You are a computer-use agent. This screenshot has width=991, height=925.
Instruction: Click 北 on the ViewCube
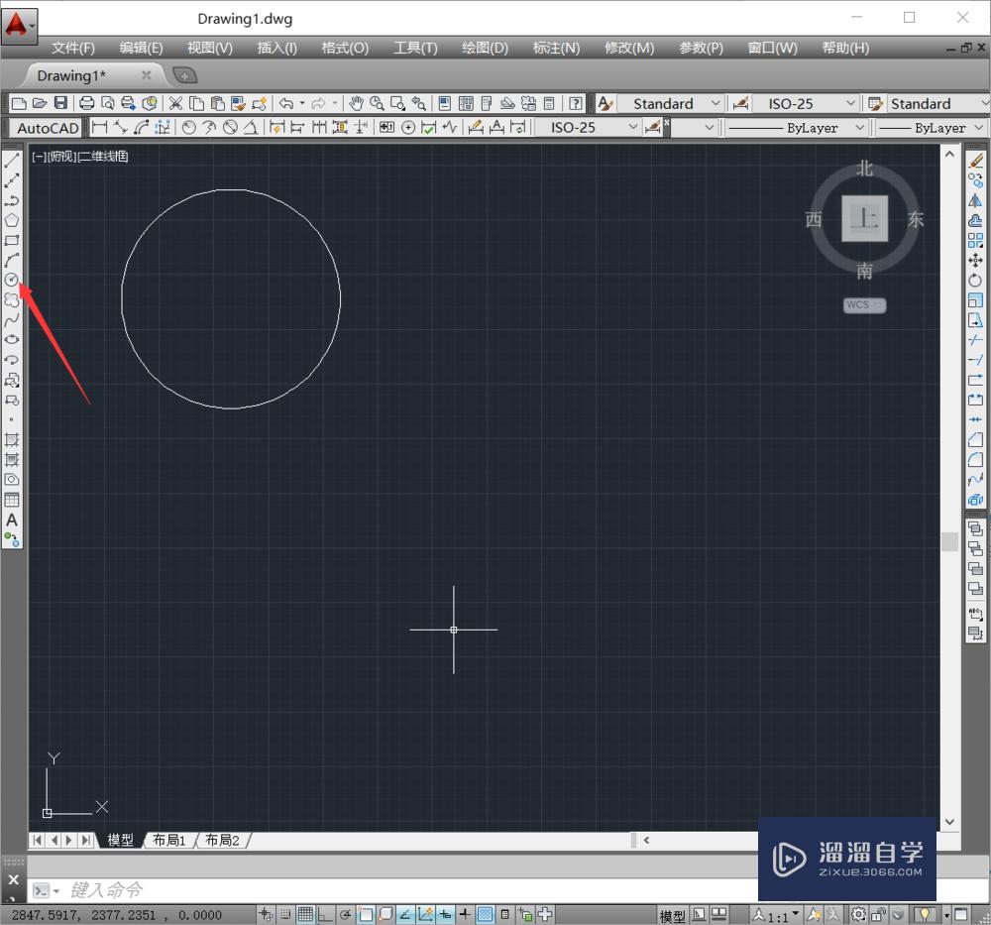click(863, 169)
